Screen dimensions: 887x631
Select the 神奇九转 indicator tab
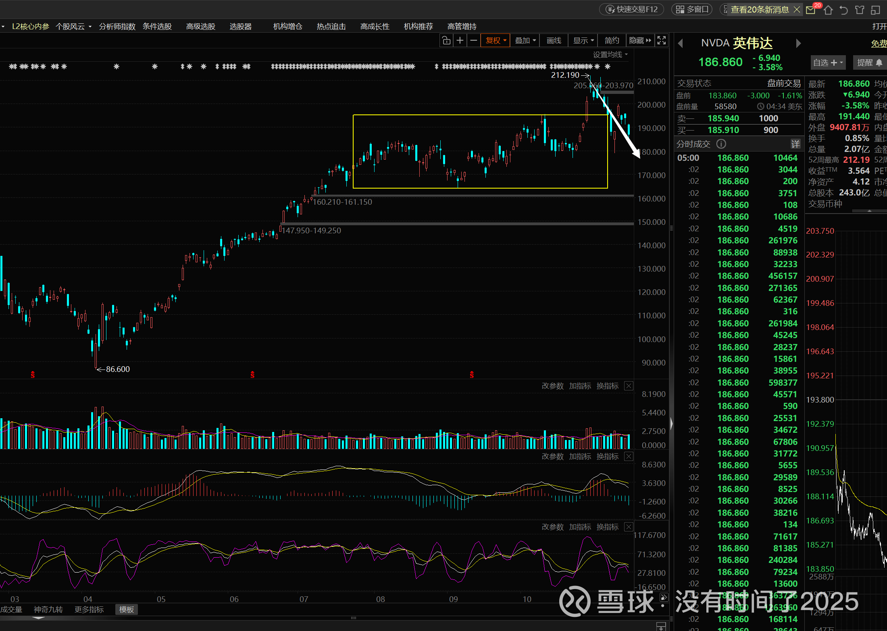point(48,610)
